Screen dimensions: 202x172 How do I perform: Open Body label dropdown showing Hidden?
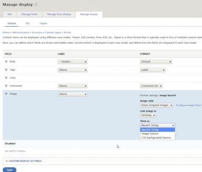73,62
